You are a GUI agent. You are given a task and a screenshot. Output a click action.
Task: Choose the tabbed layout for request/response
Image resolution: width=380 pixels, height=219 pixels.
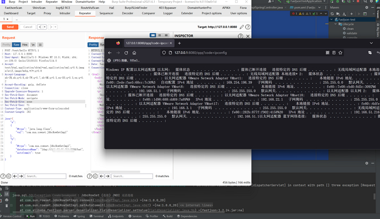coord(166,35)
